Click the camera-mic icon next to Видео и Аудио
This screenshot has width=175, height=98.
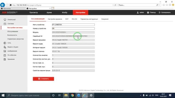tap(5, 47)
